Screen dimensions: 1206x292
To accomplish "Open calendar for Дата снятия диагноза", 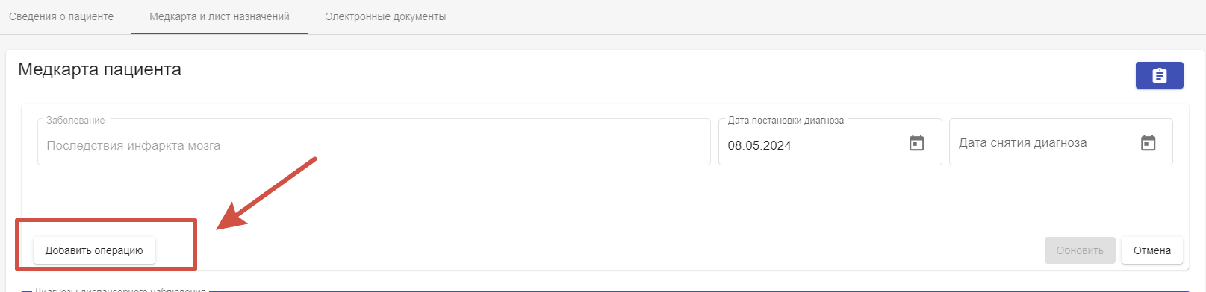I will [x=1148, y=143].
